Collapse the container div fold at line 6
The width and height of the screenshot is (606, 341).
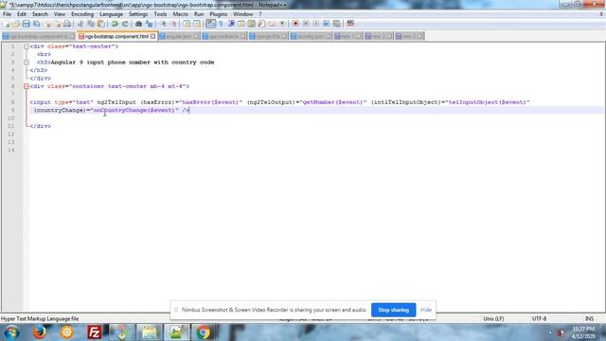click(x=27, y=86)
